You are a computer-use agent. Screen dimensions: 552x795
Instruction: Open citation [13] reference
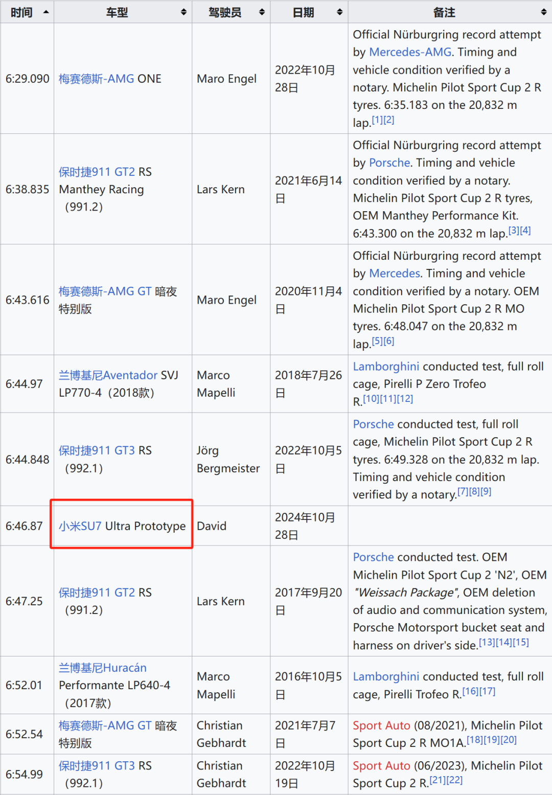[487, 643]
